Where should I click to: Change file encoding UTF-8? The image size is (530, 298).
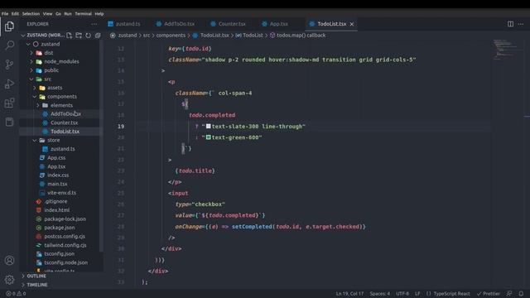pos(402,294)
